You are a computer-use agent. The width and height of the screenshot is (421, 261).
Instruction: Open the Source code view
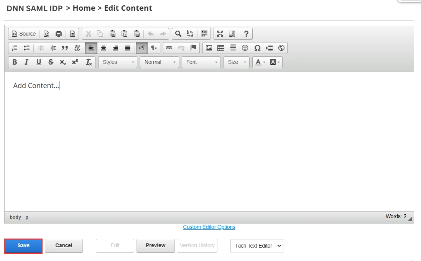[x=23, y=34]
